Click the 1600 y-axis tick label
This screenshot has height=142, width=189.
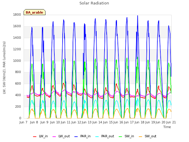pyautogui.click(x=17, y=26)
